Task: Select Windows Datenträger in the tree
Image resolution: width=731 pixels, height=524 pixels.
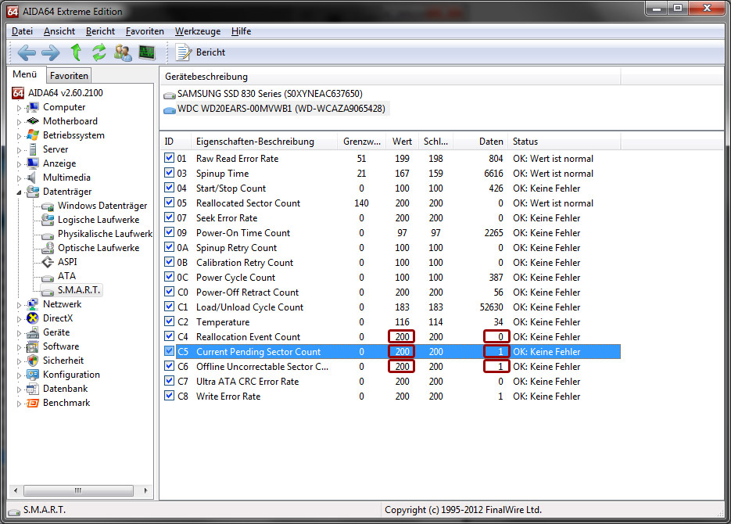Action: click(102, 206)
